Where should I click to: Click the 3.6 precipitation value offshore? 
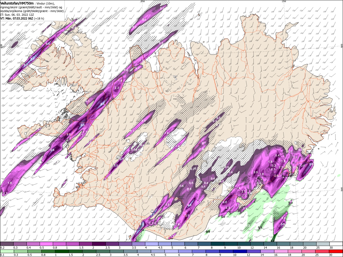(283, 224)
